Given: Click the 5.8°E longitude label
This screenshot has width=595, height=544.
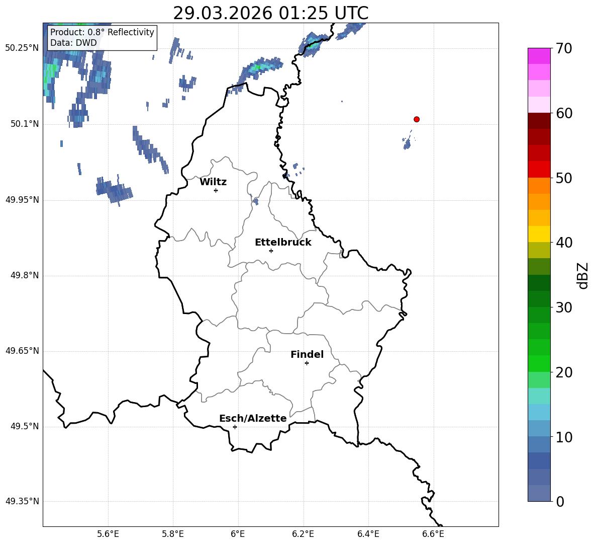Looking at the screenshot, I should click(x=173, y=534).
